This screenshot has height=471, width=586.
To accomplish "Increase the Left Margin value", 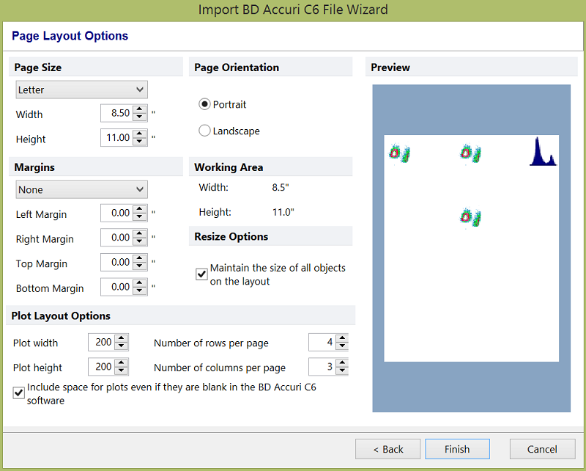I will pyautogui.click(x=140, y=209).
